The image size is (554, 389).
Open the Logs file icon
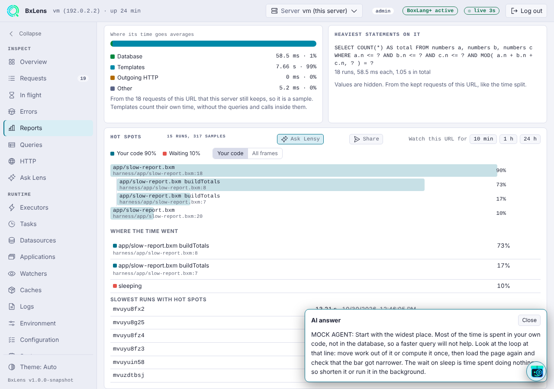[12, 306]
